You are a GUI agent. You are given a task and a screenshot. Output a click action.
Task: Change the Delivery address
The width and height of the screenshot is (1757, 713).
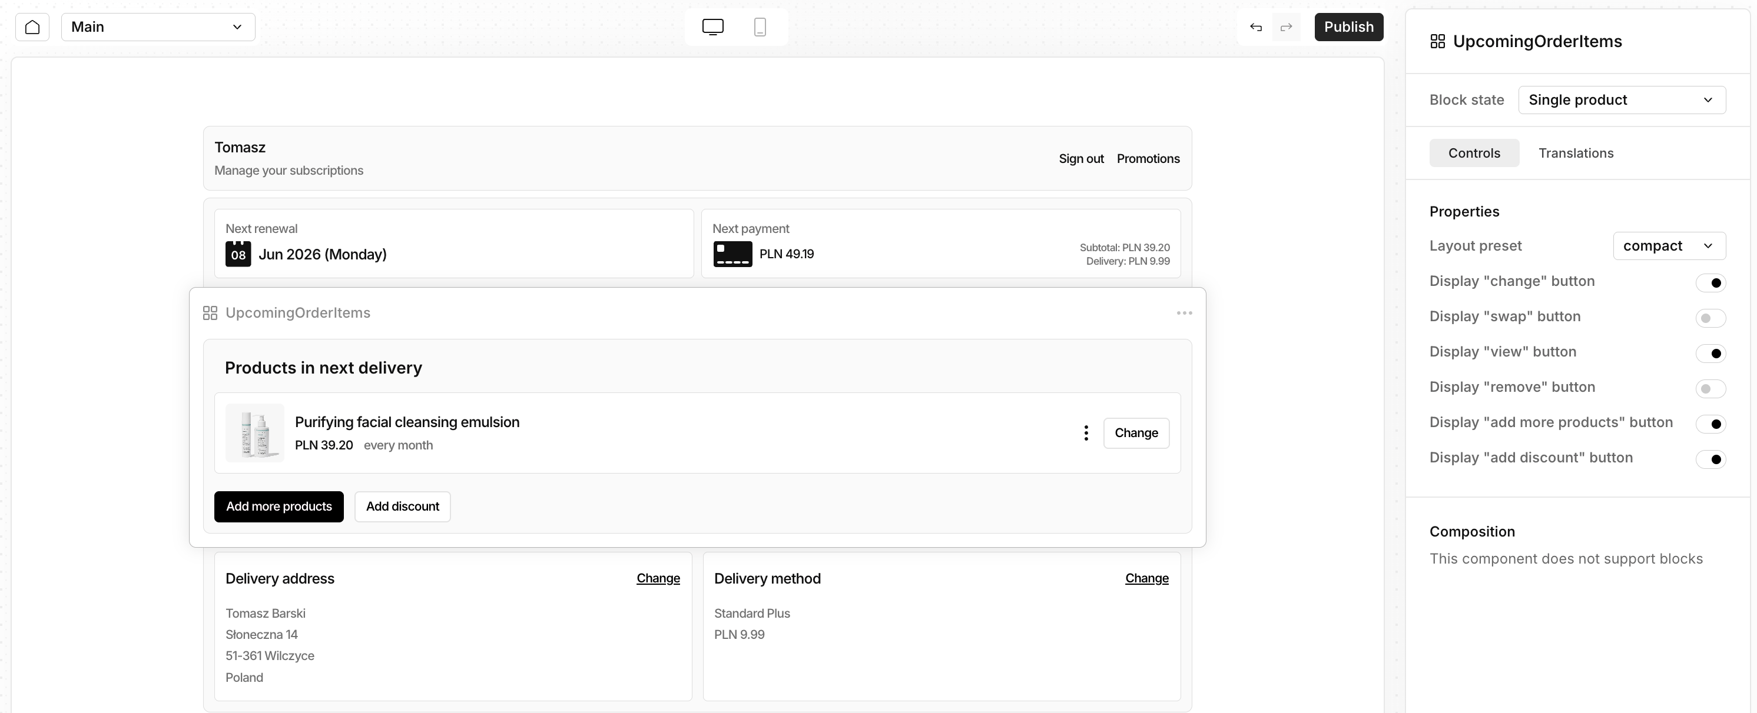coord(658,578)
